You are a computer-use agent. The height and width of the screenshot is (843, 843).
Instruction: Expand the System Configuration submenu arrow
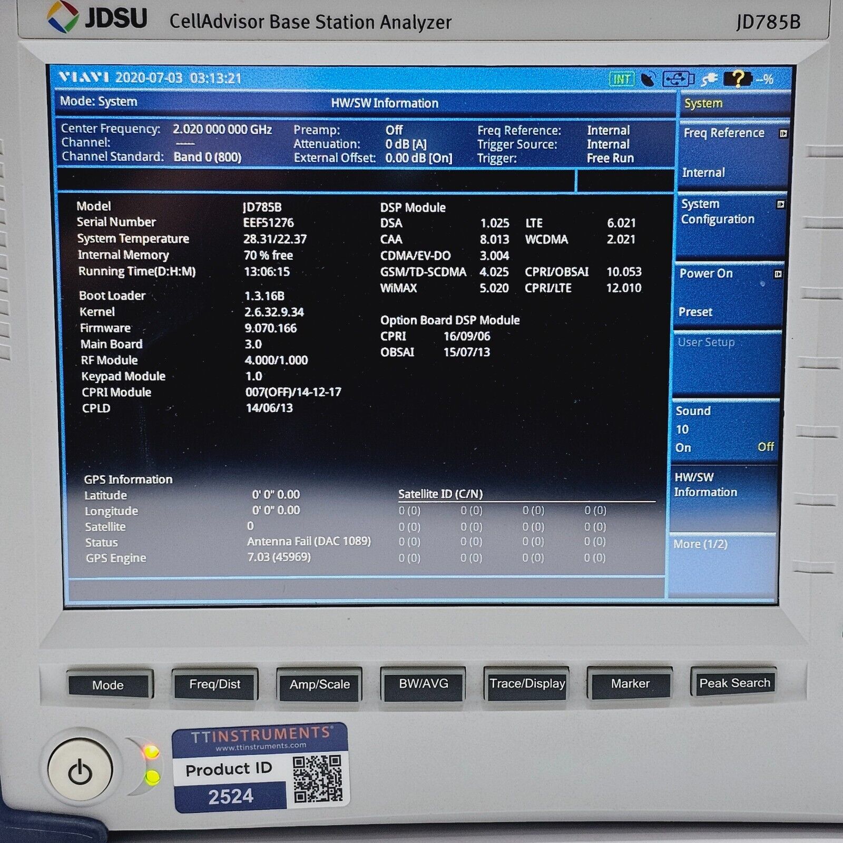(x=780, y=204)
